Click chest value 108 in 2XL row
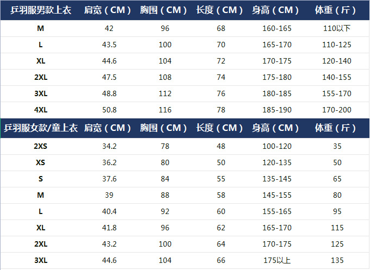370x270 pixels. pyautogui.click(x=165, y=77)
